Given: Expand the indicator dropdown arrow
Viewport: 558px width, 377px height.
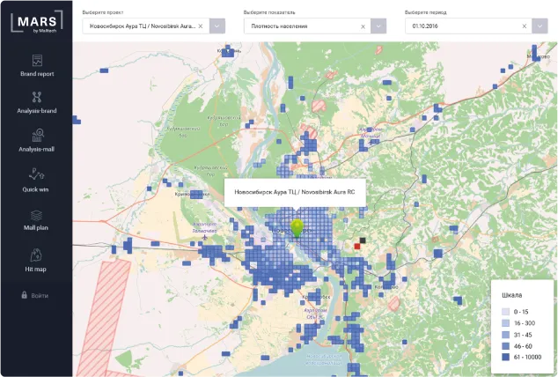Looking at the screenshot, I should (x=378, y=26).
